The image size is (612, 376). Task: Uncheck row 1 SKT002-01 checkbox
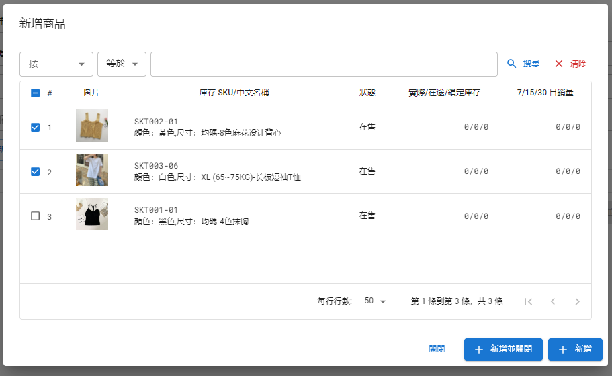pos(35,127)
